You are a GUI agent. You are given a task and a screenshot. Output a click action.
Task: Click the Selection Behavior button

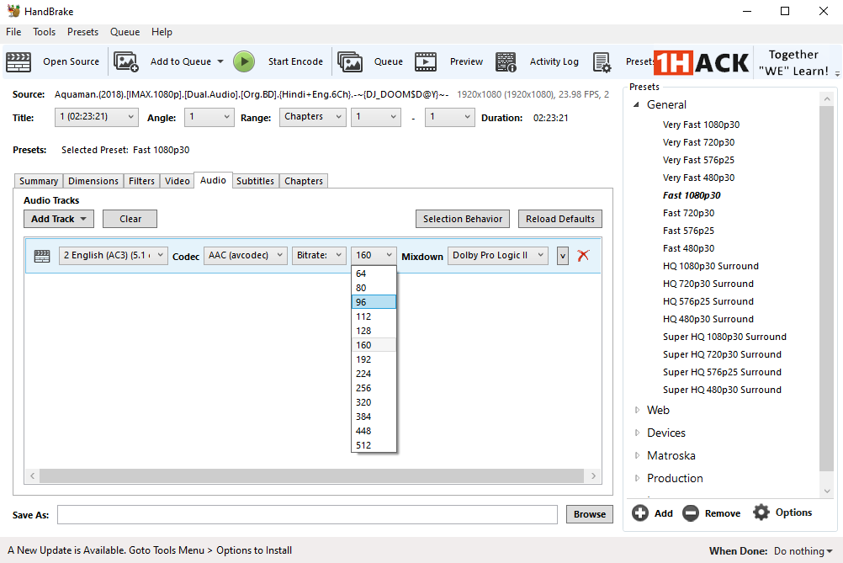[x=463, y=219]
